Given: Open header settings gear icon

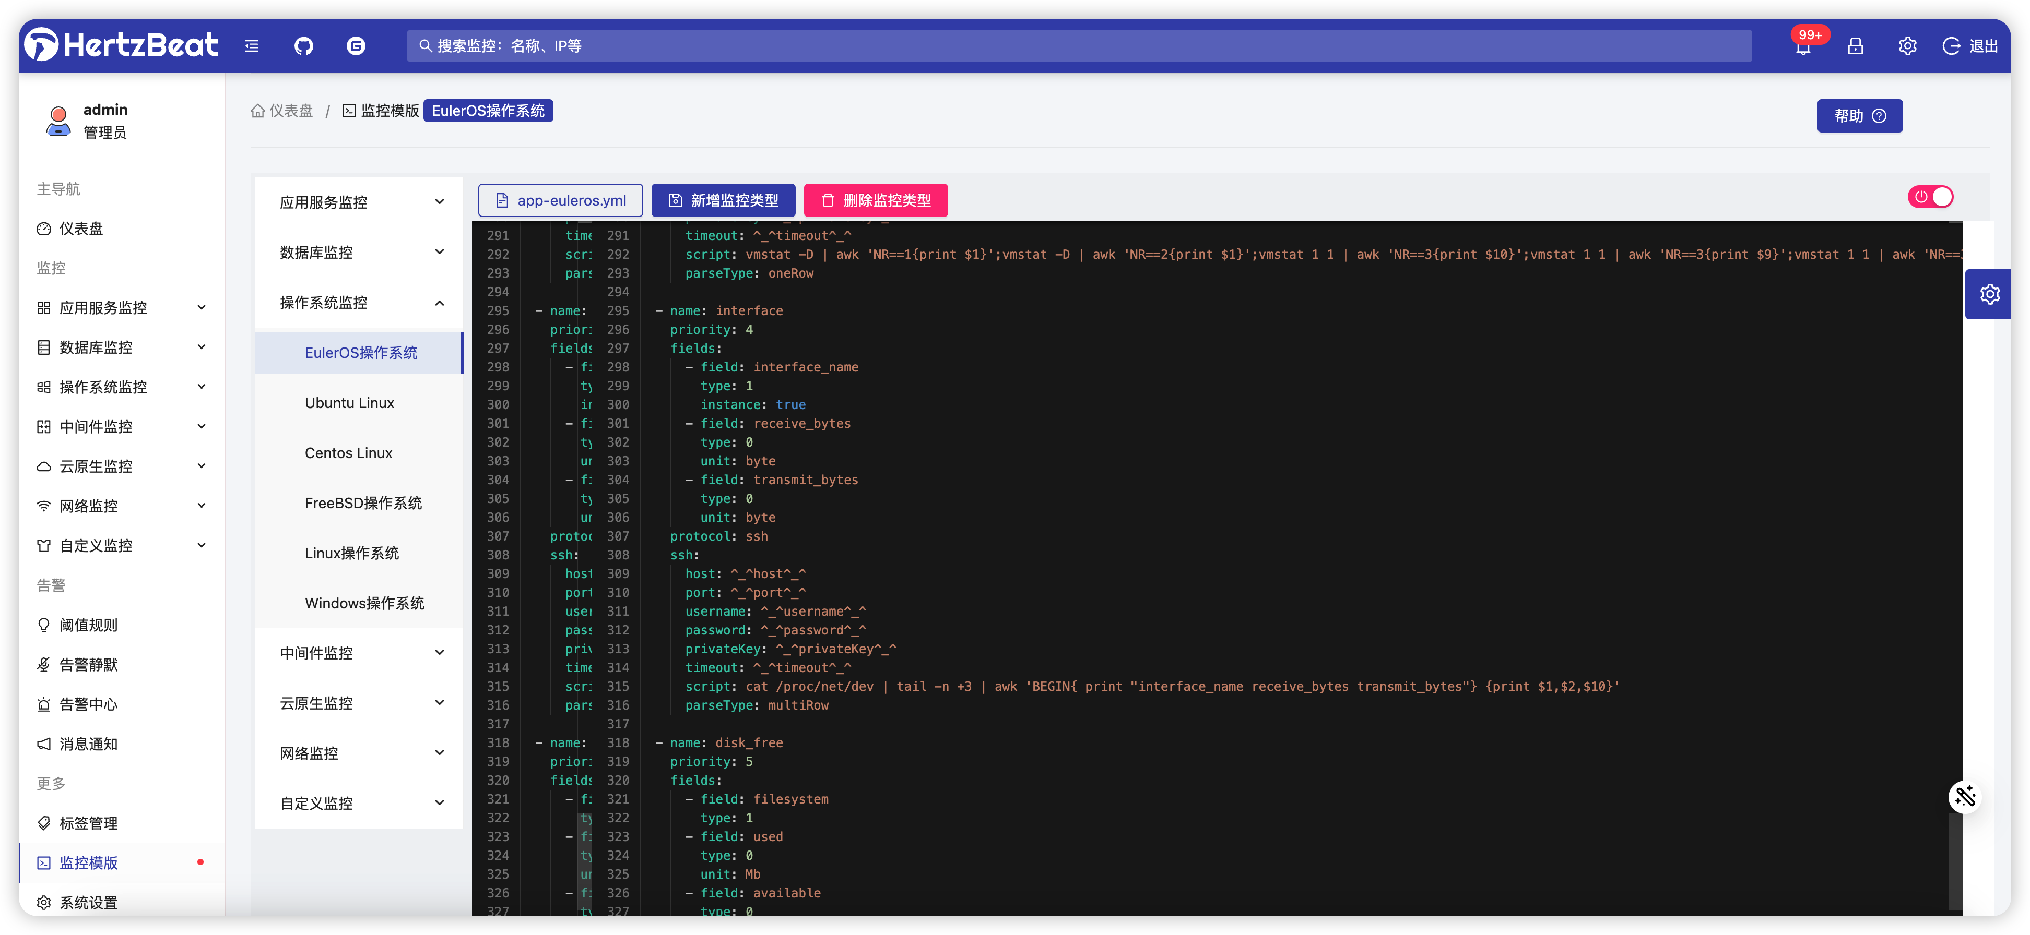Looking at the screenshot, I should pyautogui.click(x=1907, y=46).
